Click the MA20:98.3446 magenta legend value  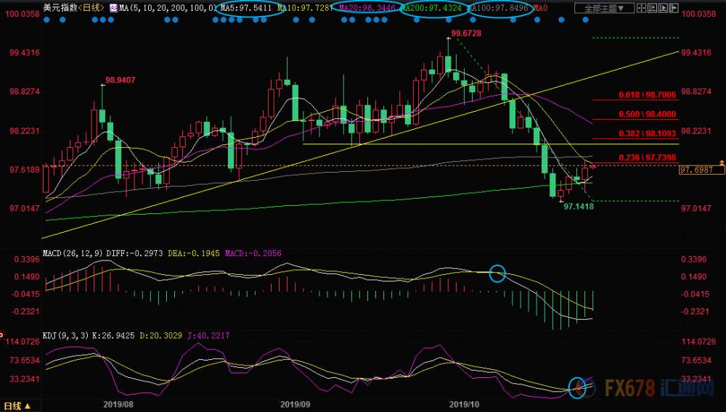(x=367, y=8)
